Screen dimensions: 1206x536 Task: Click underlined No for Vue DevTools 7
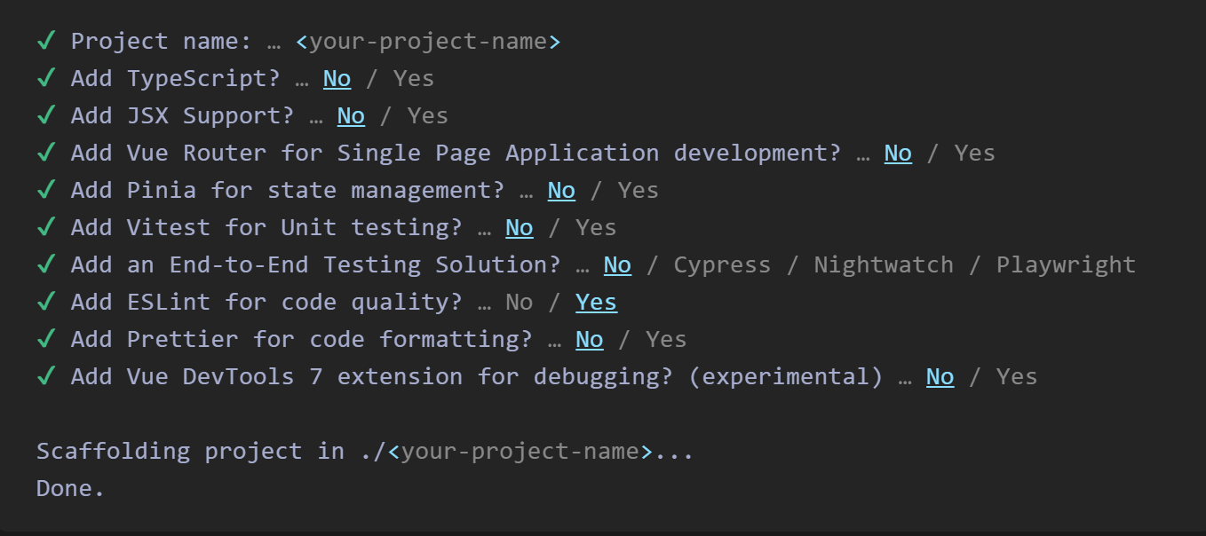point(940,377)
